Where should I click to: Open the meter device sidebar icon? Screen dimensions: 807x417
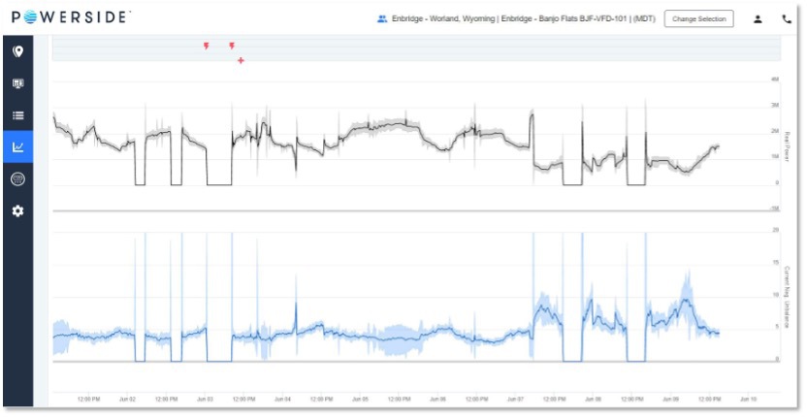click(x=18, y=179)
